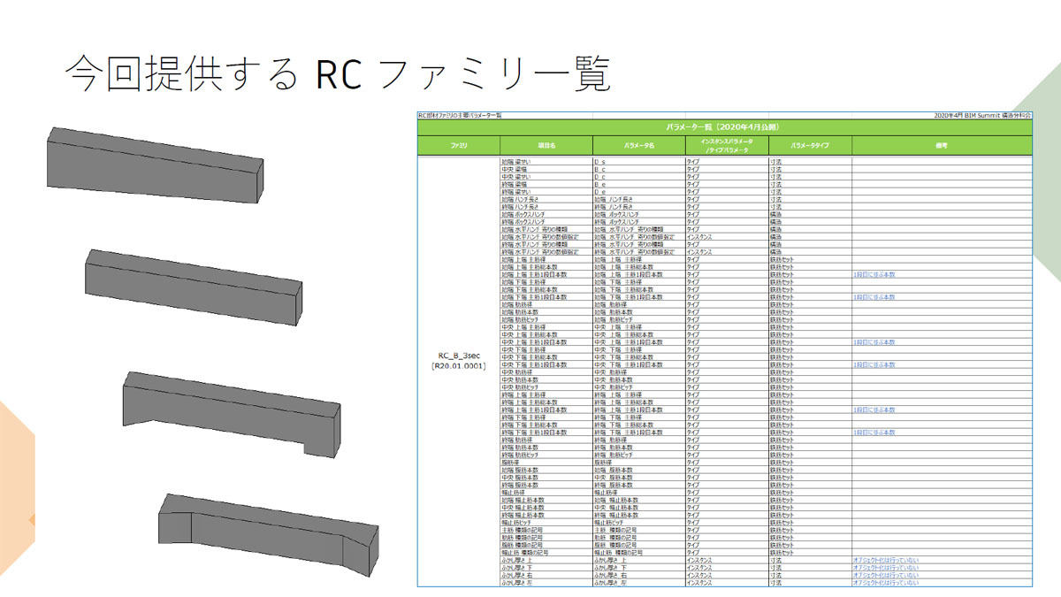Click the family name RC_B_3sec
1061x597 pixels.
tap(458, 356)
